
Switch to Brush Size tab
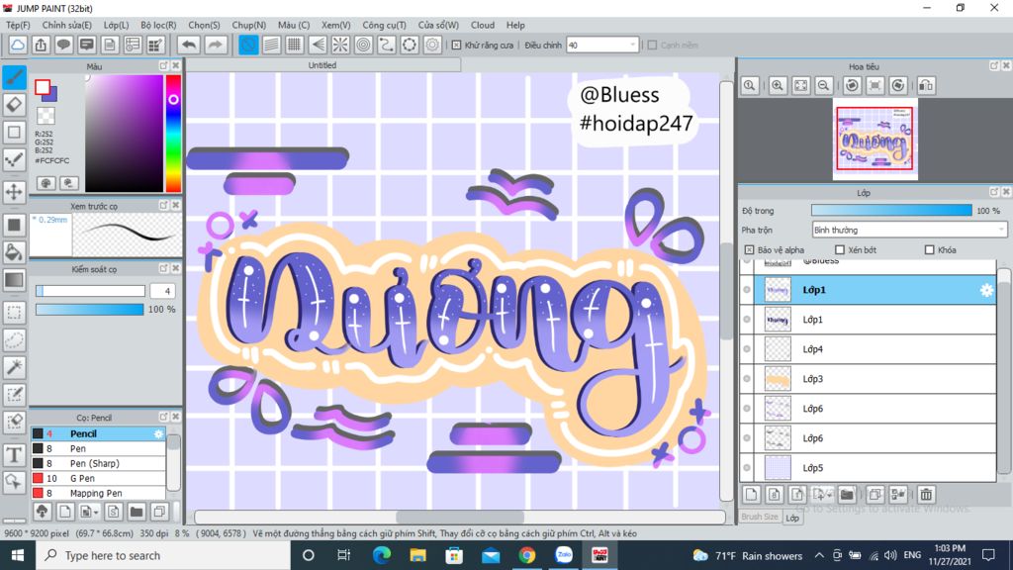tap(760, 517)
